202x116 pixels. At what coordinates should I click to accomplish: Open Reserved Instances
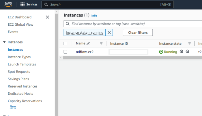coord(23,86)
